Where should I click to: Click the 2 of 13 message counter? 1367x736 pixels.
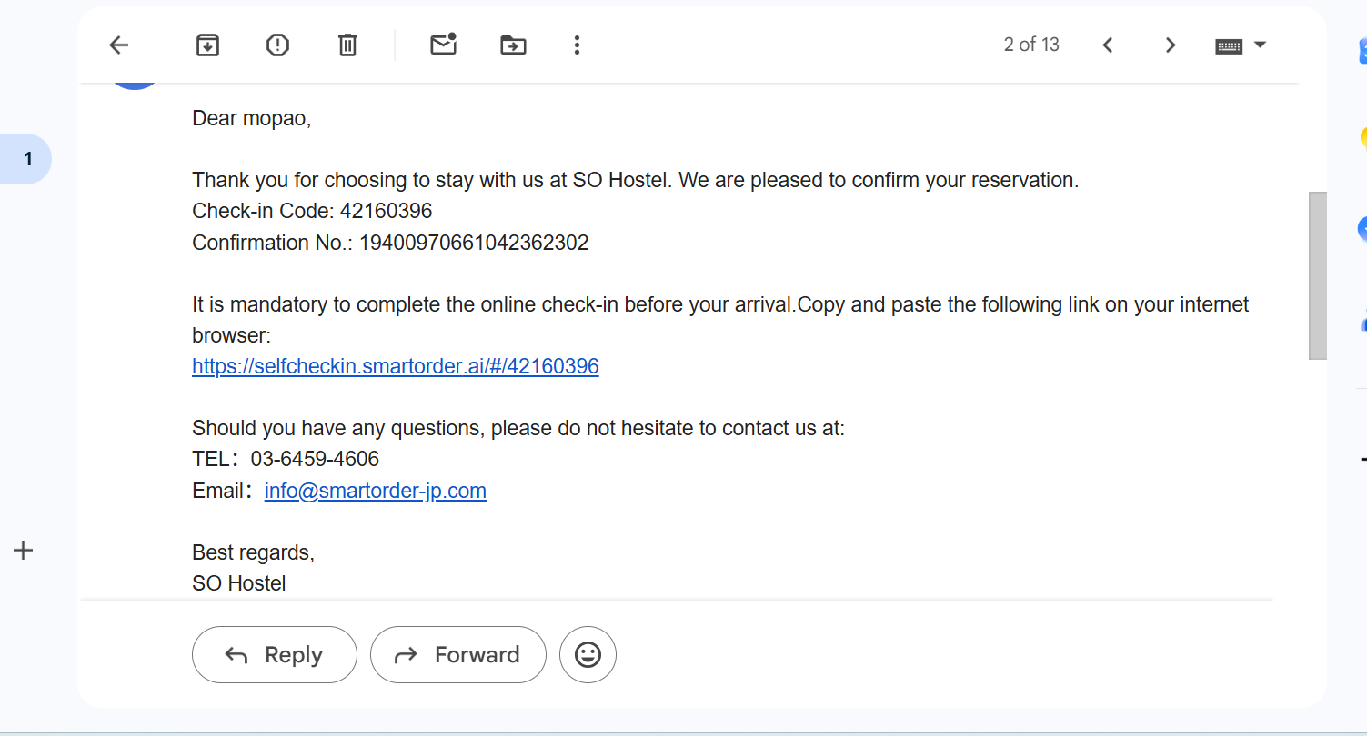pyautogui.click(x=1031, y=45)
